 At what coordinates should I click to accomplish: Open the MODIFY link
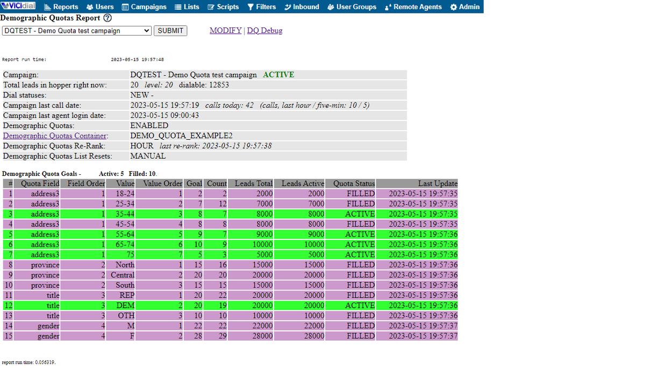(x=225, y=31)
